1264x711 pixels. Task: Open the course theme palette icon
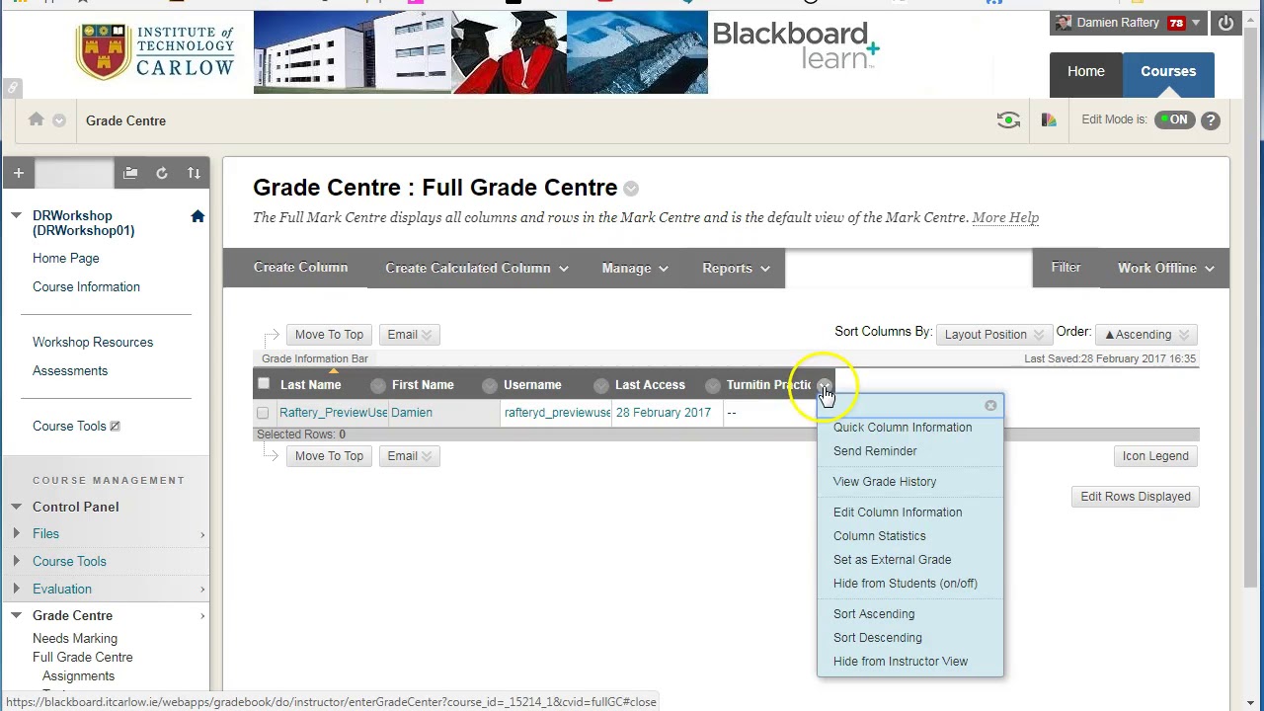click(1049, 120)
